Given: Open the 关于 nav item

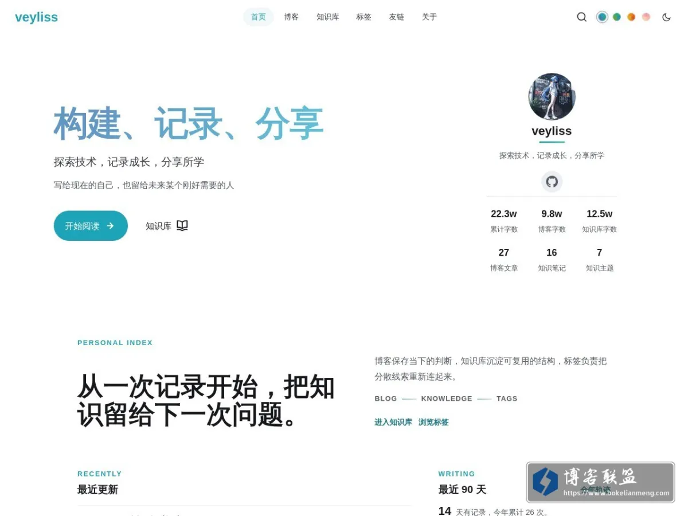Looking at the screenshot, I should [x=429, y=17].
